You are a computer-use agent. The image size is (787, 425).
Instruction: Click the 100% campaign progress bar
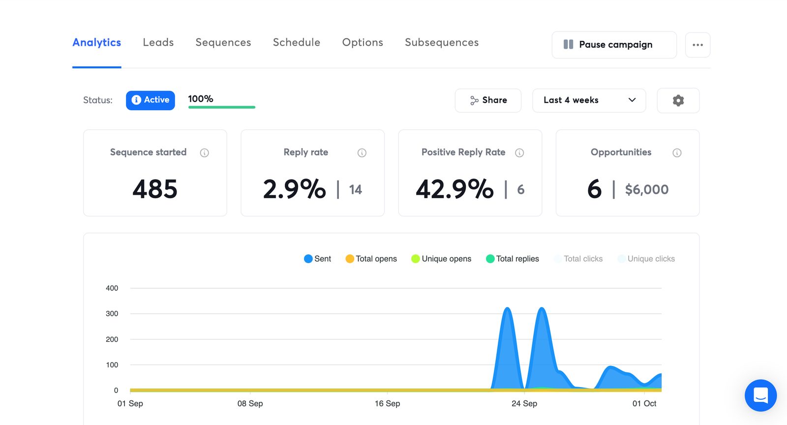click(x=221, y=107)
